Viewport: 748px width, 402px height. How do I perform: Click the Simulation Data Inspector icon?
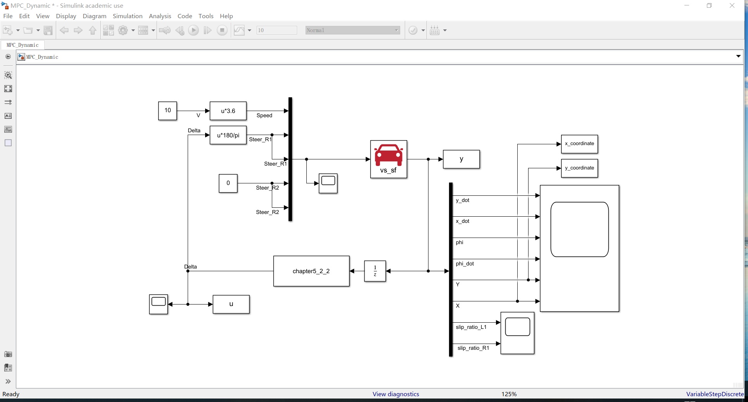pyautogui.click(x=239, y=30)
